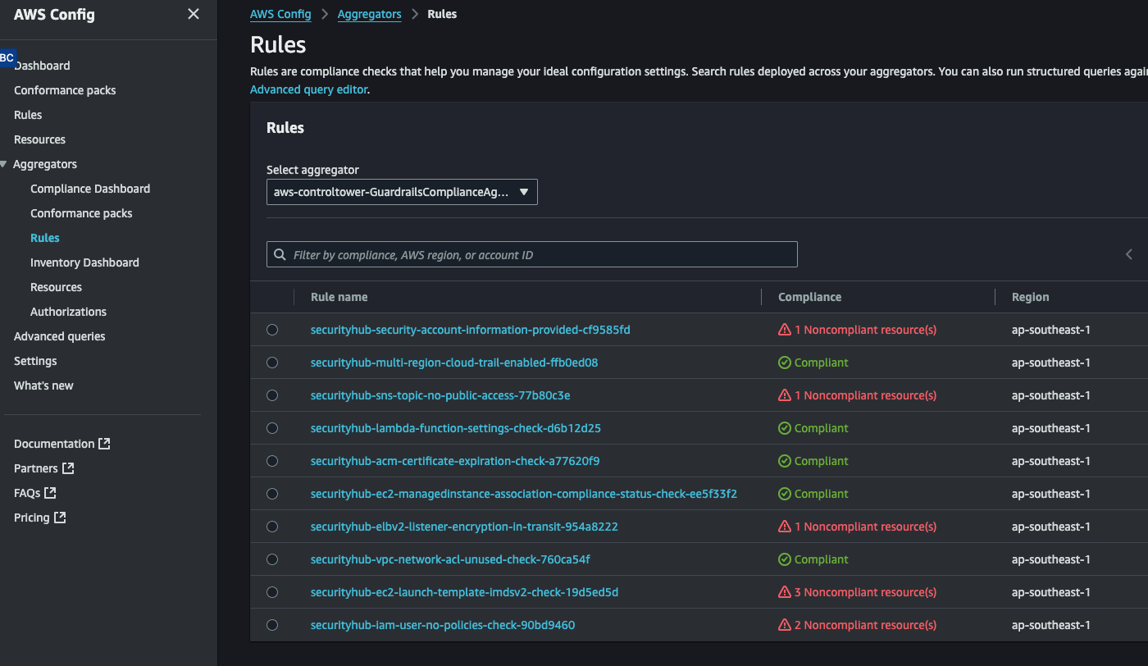Click the external link icon beside Partners
This screenshot has width=1148, height=666.
pos(68,468)
